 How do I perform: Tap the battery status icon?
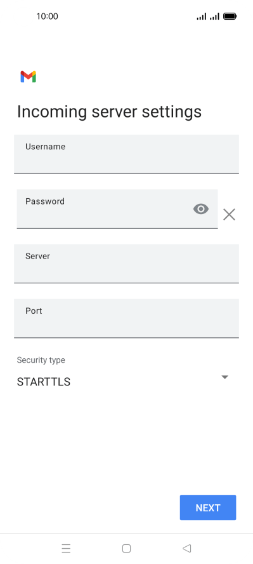230,16
